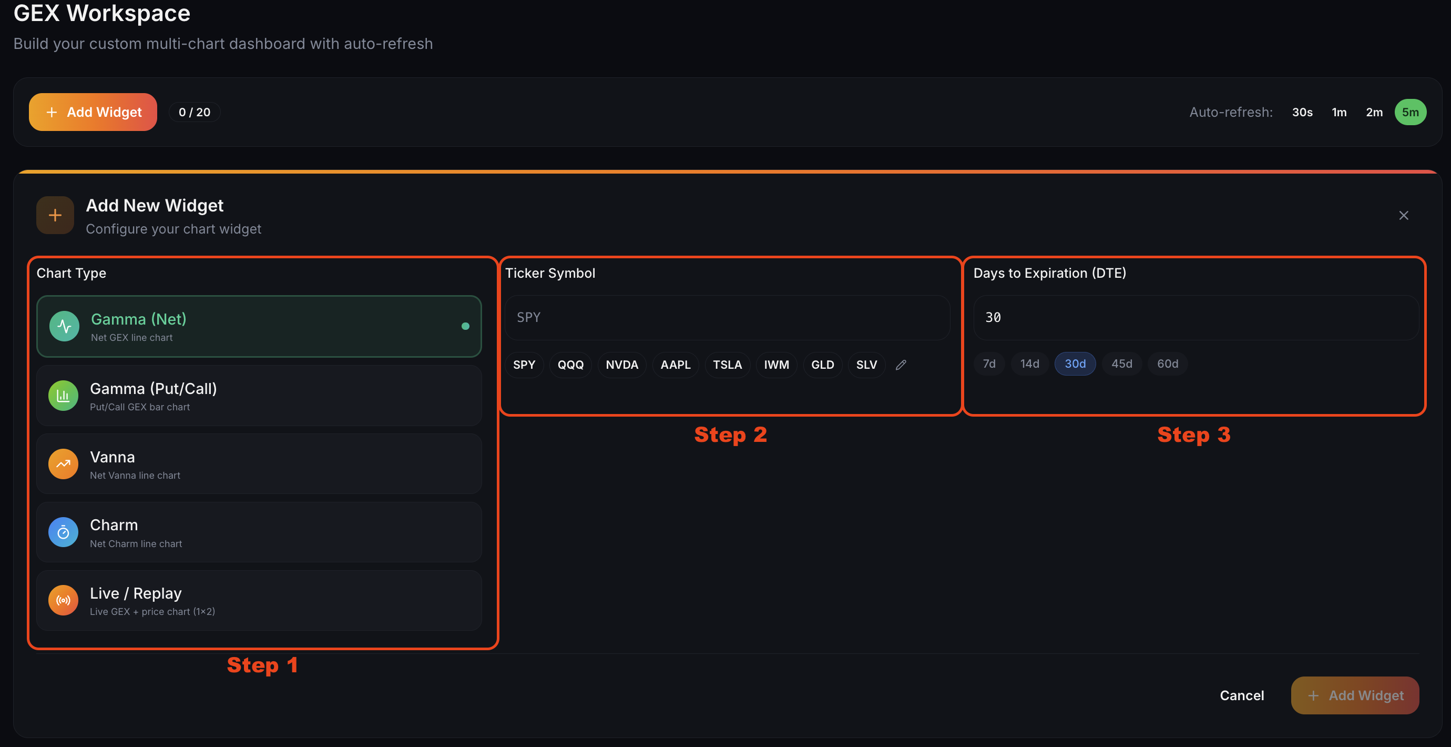This screenshot has height=747, width=1451.
Task: Click the pencil icon to edit ticker presets
Action: pos(901,365)
